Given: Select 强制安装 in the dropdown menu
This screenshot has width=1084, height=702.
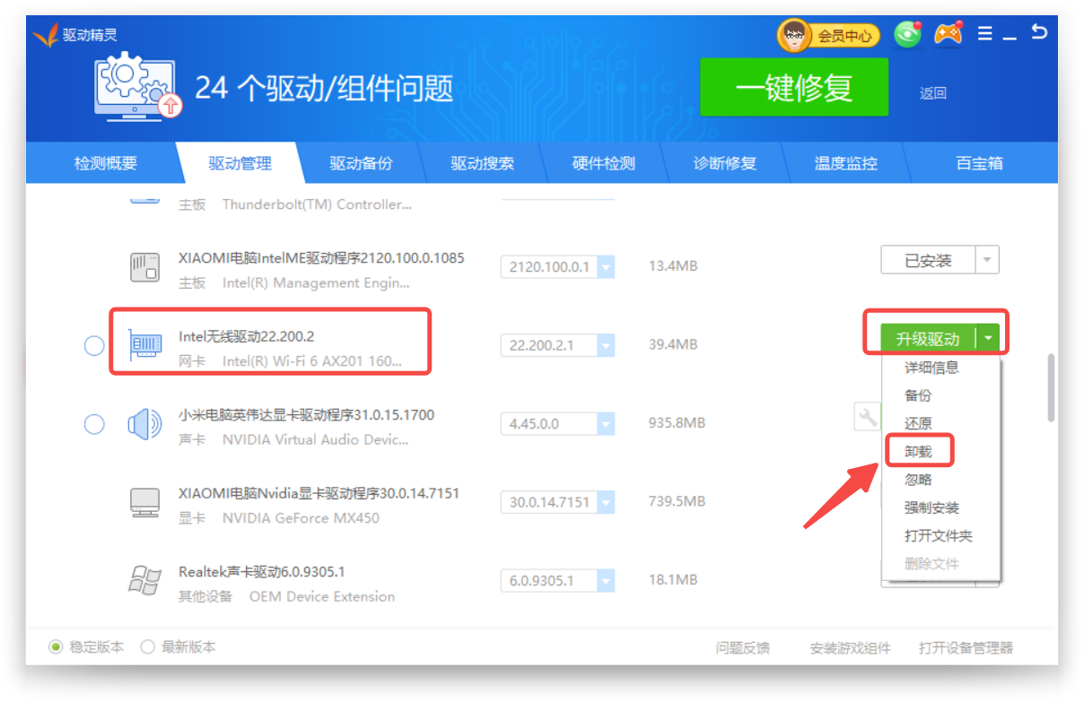Looking at the screenshot, I should 931,508.
